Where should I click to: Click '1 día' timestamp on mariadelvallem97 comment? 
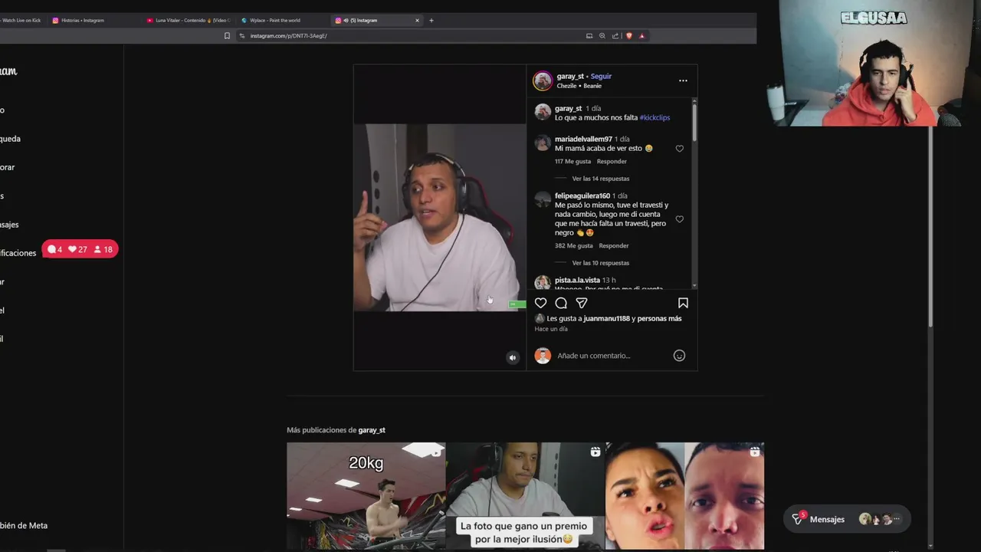click(622, 140)
